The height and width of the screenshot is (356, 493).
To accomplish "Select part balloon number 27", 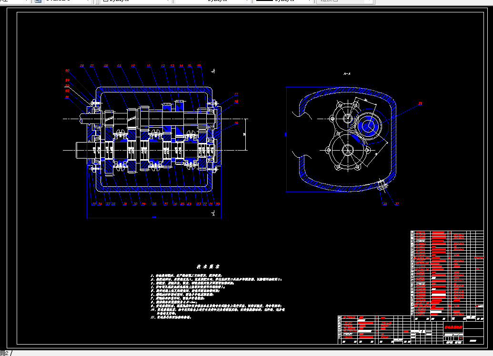I will point(166,204).
